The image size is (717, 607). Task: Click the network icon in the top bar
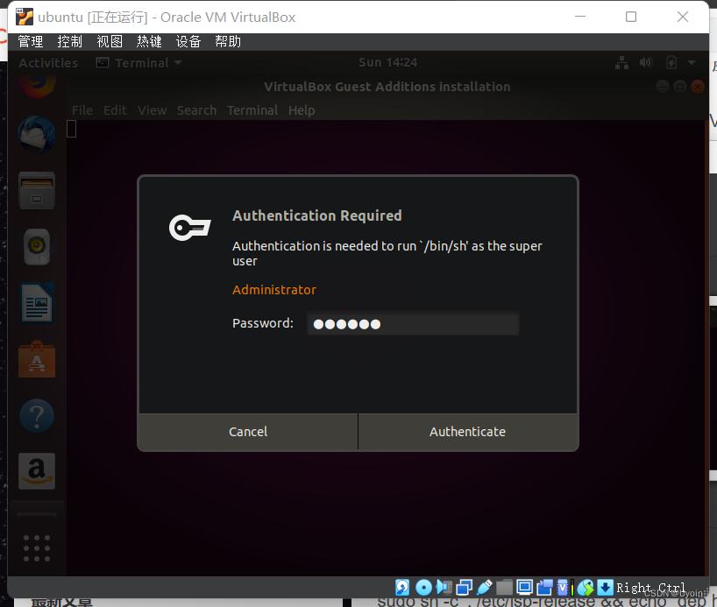(621, 62)
